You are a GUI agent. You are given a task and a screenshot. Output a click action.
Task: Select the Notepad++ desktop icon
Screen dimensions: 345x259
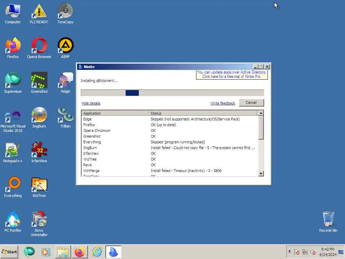click(x=13, y=152)
